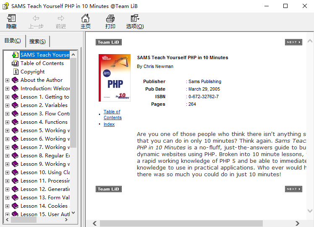The width and height of the screenshot is (314, 227).
Task: Expand Lesson 3. Flow Control node
Action: click(7, 114)
